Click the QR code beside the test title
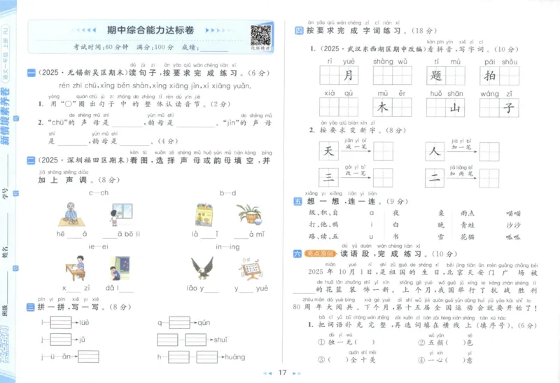Viewport: 560px width, 383px height. (260, 36)
